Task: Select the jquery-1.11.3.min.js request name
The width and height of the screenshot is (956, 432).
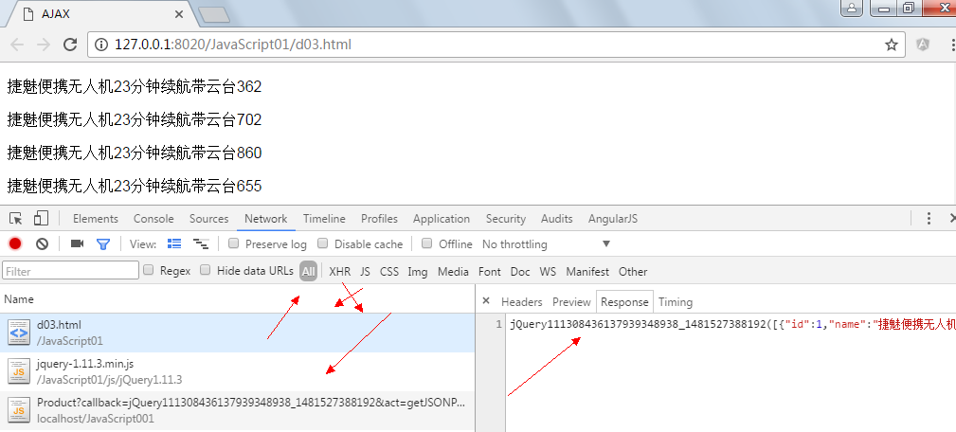Action: [85, 364]
